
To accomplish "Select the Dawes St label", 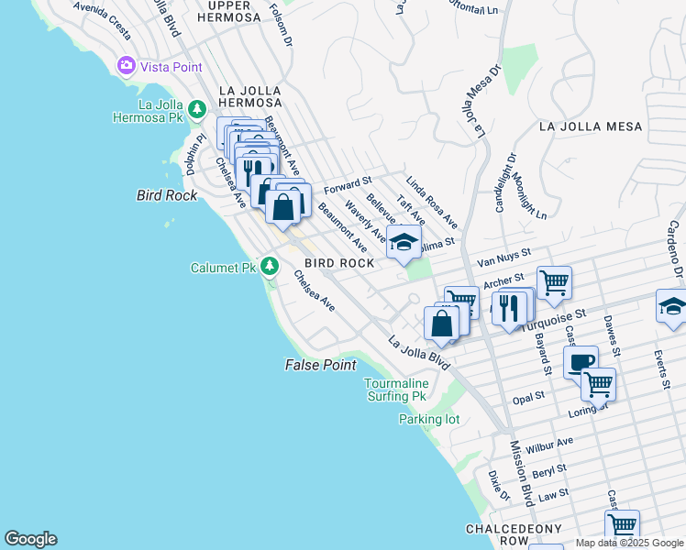I will [x=612, y=335].
